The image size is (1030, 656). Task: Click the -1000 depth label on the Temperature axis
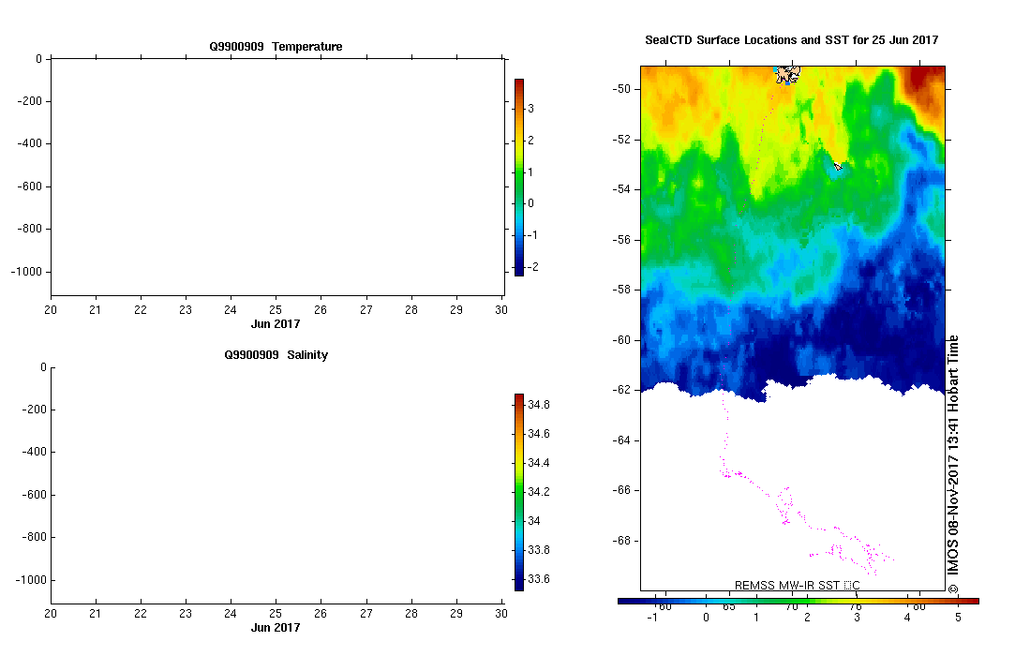coord(26,272)
